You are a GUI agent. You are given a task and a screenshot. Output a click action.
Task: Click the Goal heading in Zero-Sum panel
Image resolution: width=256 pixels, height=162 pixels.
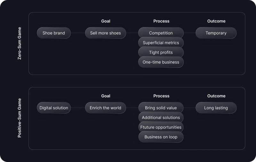[106, 21]
